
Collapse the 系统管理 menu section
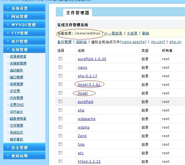24,49
